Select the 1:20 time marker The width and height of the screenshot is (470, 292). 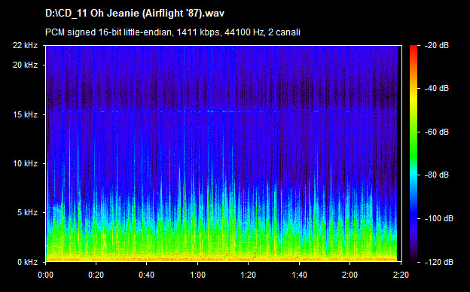coord(249,275)
